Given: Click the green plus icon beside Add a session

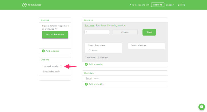Looking at the screenshot, I should (x=86, y=64).
